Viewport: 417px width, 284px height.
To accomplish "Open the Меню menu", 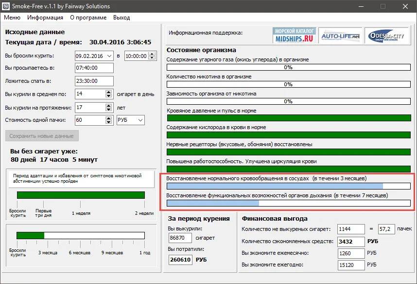I will point(12,18).
